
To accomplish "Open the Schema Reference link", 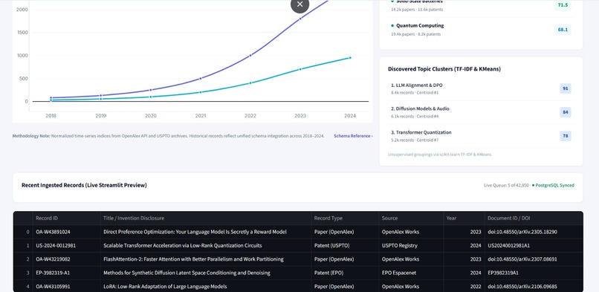I will coord(353,136).
